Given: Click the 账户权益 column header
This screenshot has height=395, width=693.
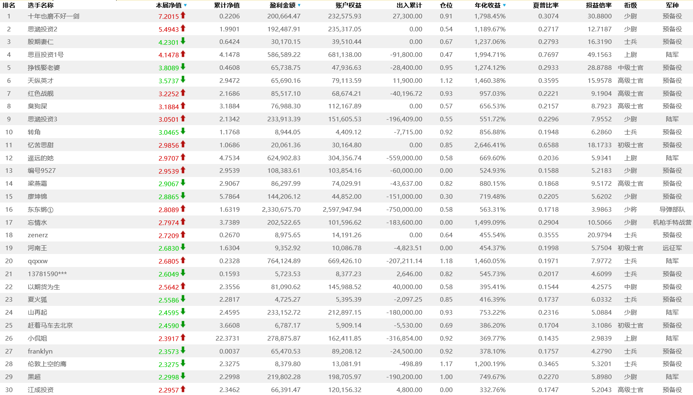Looking at the screenshot, I should click(x=348, y=5).
